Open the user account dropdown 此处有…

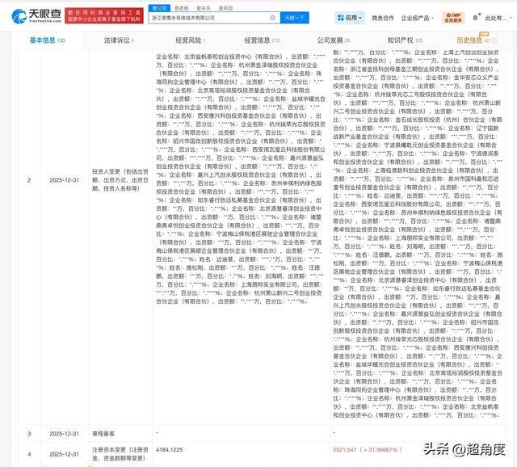pyautogui.click(x=491, y=16)
